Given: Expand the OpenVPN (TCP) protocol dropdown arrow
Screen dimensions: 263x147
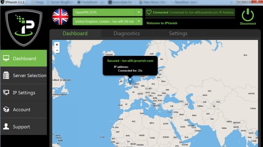Looking at the screenshot, I should 139,12.
